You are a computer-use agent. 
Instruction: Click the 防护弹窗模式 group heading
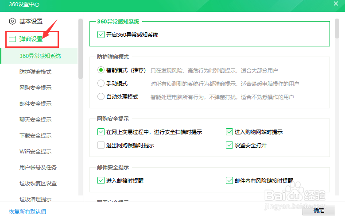(x=113, y=57)
